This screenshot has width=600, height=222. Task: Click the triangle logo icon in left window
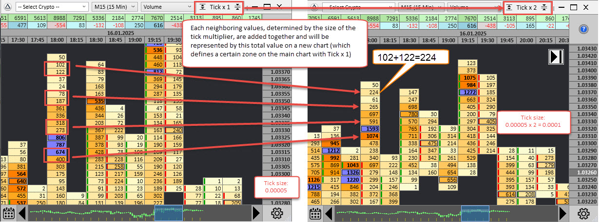coord(6,7)
